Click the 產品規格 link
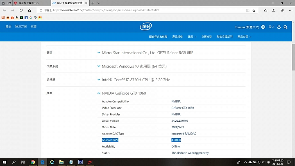 177,37
